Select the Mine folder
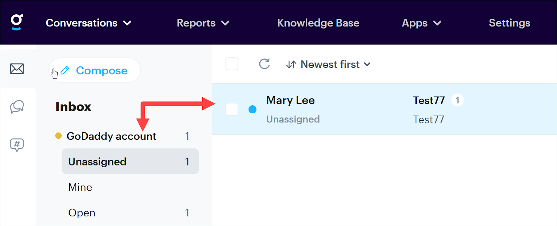This screenshot has width=557, height=226. coord(80,187)
